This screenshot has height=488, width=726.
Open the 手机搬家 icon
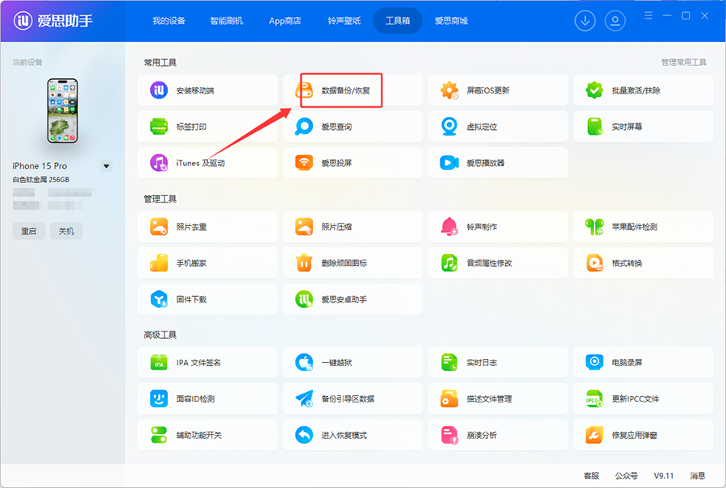coord(159,262)
